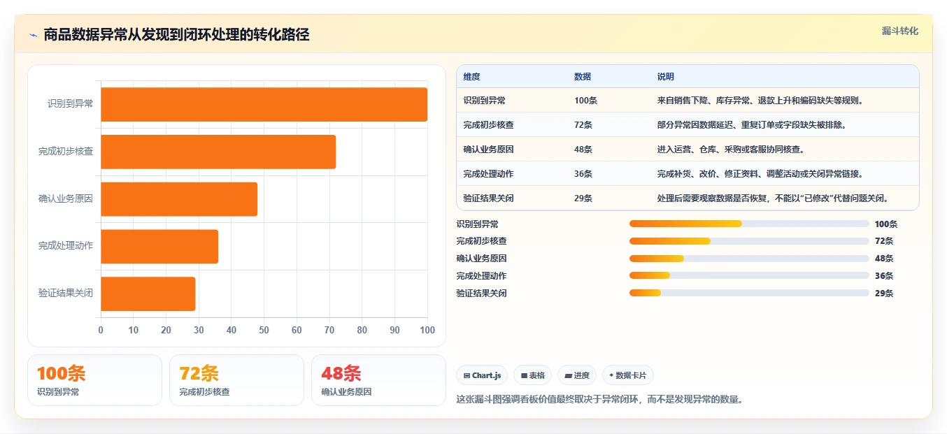Click the 100条 value in the table

tap(585, 101)
